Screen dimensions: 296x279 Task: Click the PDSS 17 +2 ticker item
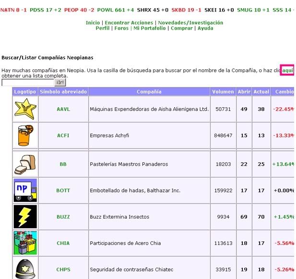(x=46, y=10)
